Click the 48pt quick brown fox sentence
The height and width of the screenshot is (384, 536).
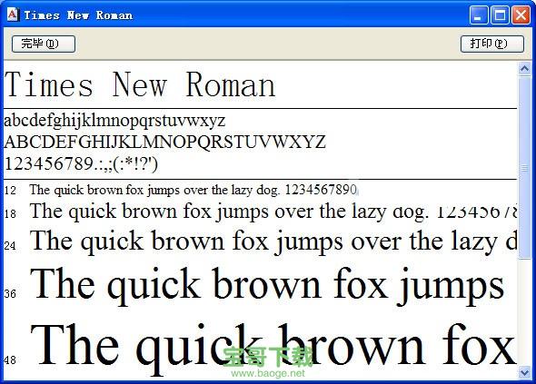click(x=273, y=349)
